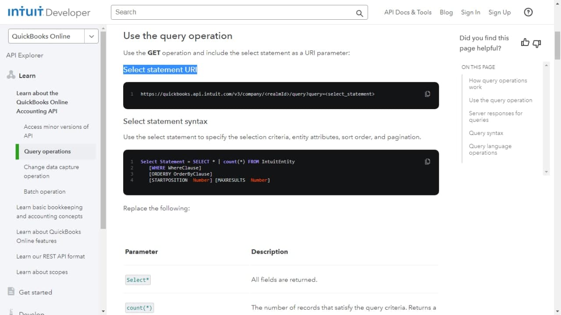Click the thumbs down icon
Viewport: 561px width, 315px height.
537,43
